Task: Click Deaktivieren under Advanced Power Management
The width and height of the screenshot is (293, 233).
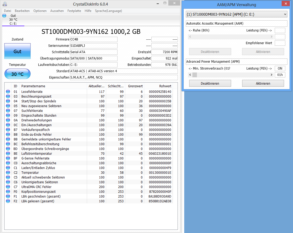Action: coord(210,84)
